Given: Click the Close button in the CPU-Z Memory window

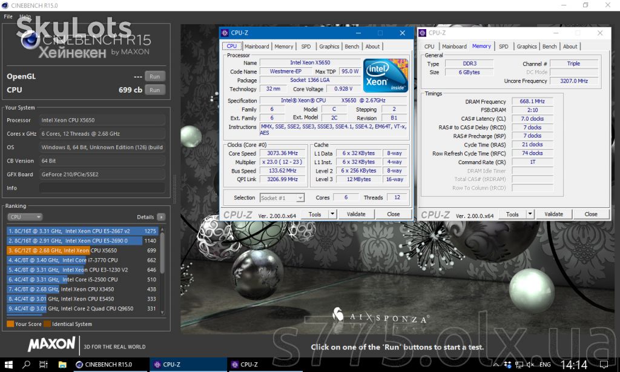Looking at the screenshot, I should 591,214.
